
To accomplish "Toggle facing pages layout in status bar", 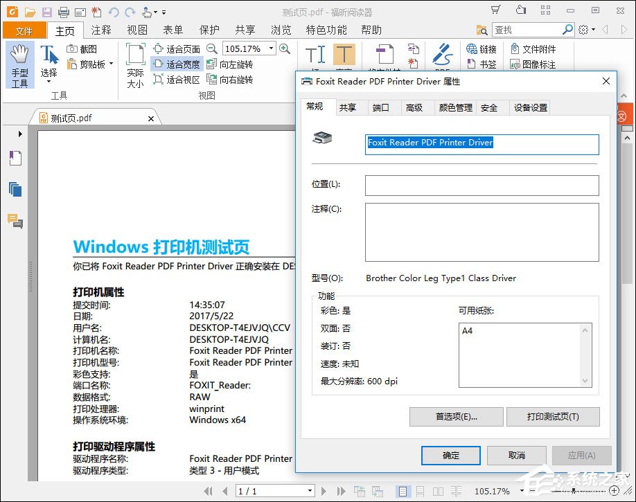I will click(x=438, y=491).
